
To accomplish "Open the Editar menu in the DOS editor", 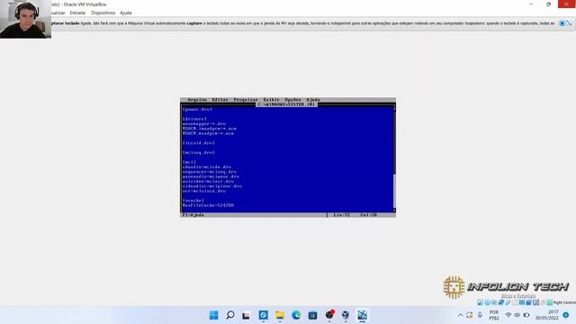I will pos(220,100).
